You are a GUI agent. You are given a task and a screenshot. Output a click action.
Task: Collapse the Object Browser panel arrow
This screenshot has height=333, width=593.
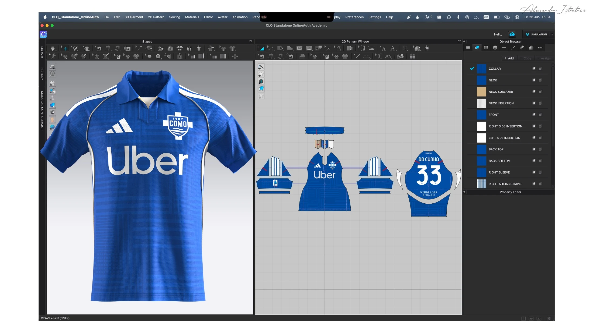(x=464, y=41)
